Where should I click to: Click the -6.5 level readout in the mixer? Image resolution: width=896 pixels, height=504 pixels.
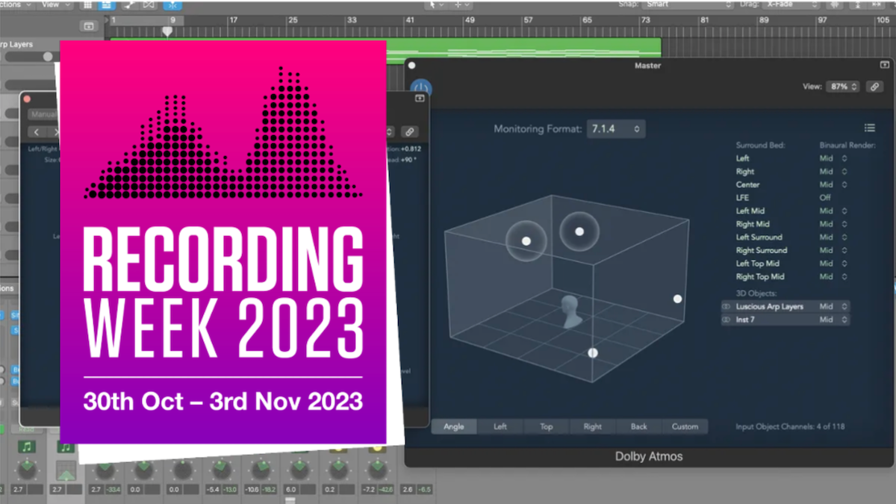(424, 489)
